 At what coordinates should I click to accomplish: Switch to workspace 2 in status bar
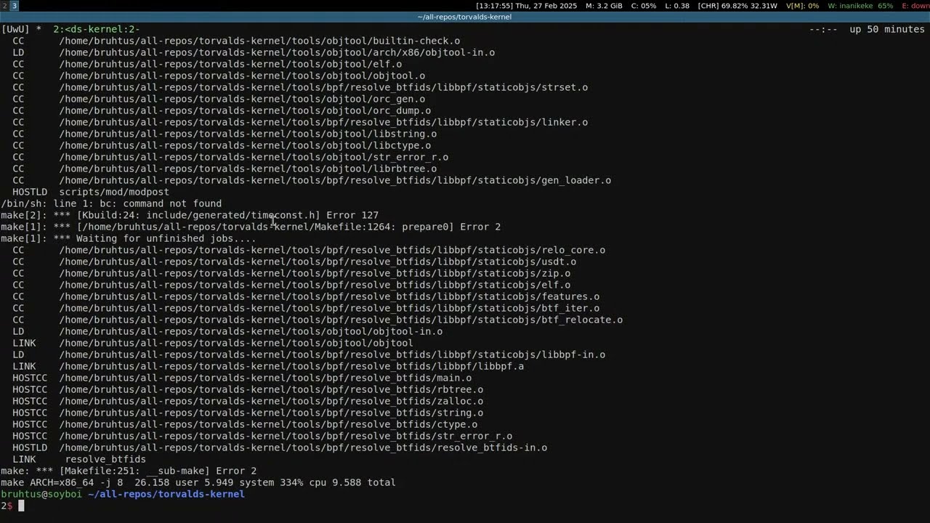point(4,6)
